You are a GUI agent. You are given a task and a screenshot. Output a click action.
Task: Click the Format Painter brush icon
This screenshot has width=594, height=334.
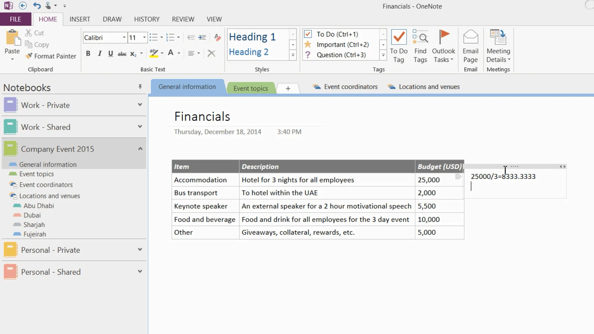29,56
